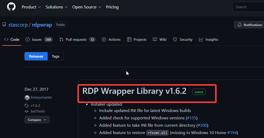
Task: Open the Wiki tab
Action: click(x=160, y=39)
